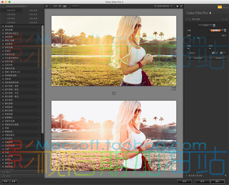Click the 帮助 help button
229x185 pixels.
[x=6, y=181]
